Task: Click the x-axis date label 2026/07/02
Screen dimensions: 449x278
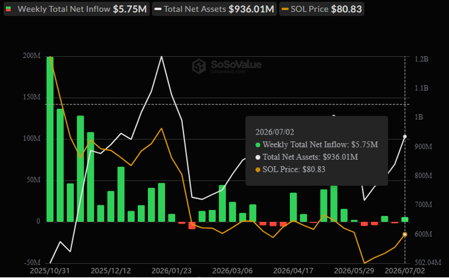Action: coord(405,271)
